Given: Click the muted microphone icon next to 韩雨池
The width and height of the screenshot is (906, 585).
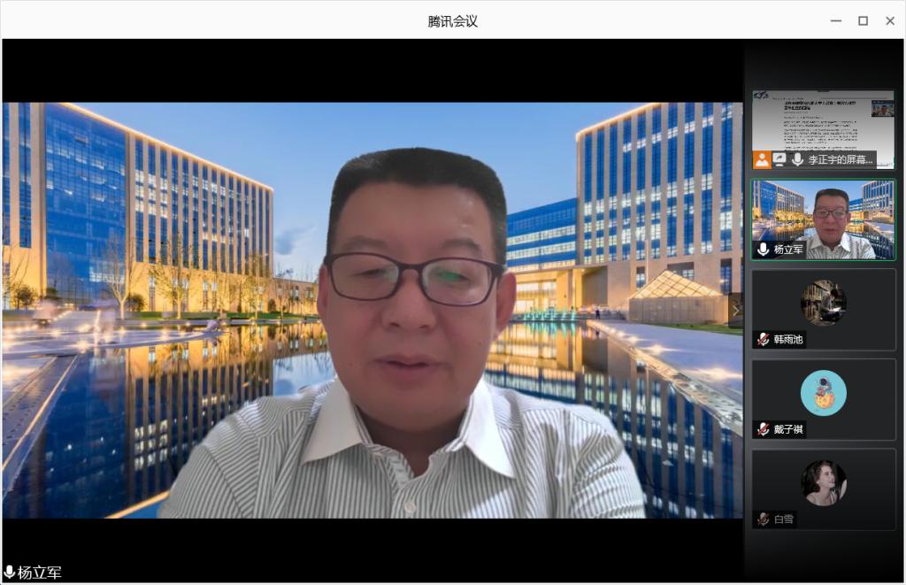Looking at the screenshot, I should tap(763, 339).
